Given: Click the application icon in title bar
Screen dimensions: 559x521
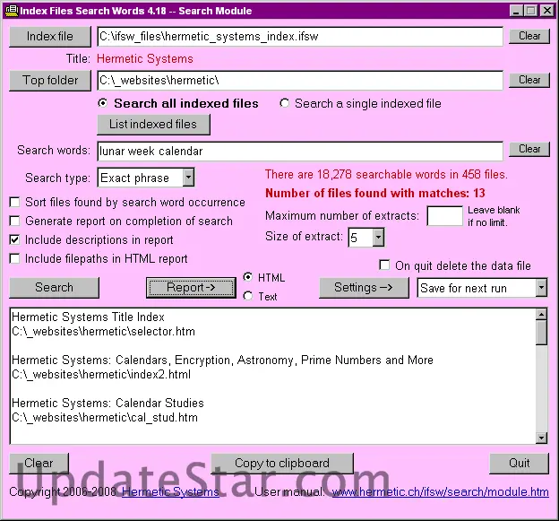Looking at the screenshot, I should (x=12, y=11).
